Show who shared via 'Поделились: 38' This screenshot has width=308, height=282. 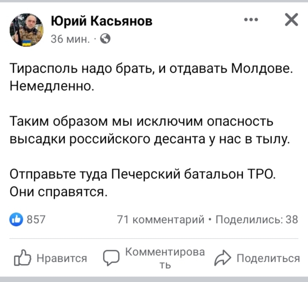256,220
